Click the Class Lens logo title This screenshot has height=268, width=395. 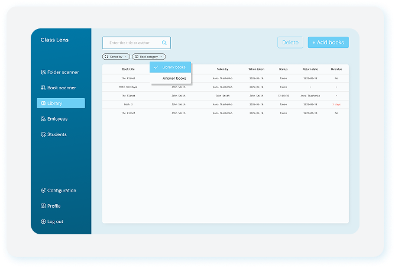tap(54, 40)
